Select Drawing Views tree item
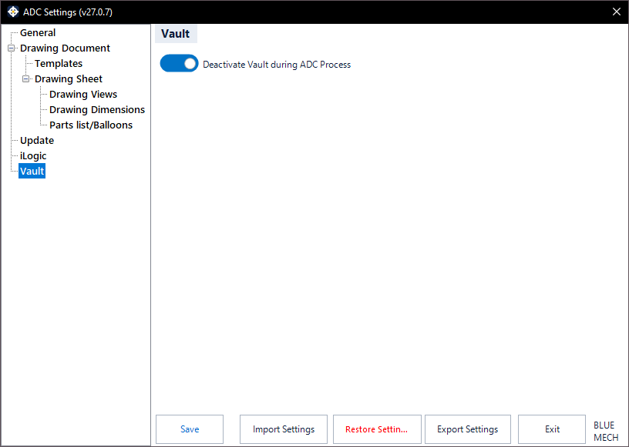This screenshot has width=629, height=447. coord(83,95)
